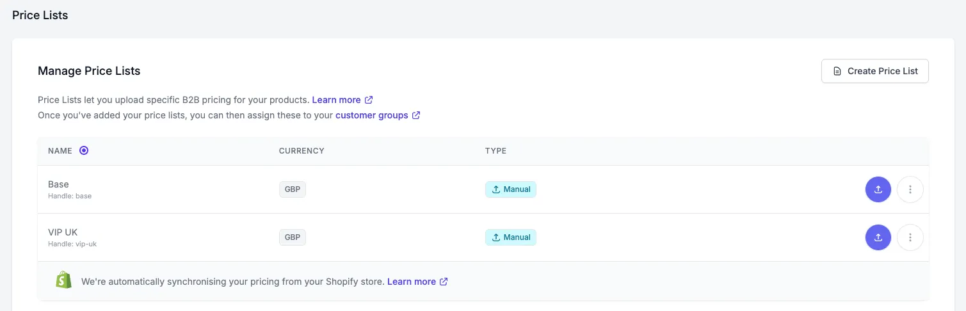Click the 'Handle: base' text
The width and height of the screenshot is (966, 311).
(70, 196)
